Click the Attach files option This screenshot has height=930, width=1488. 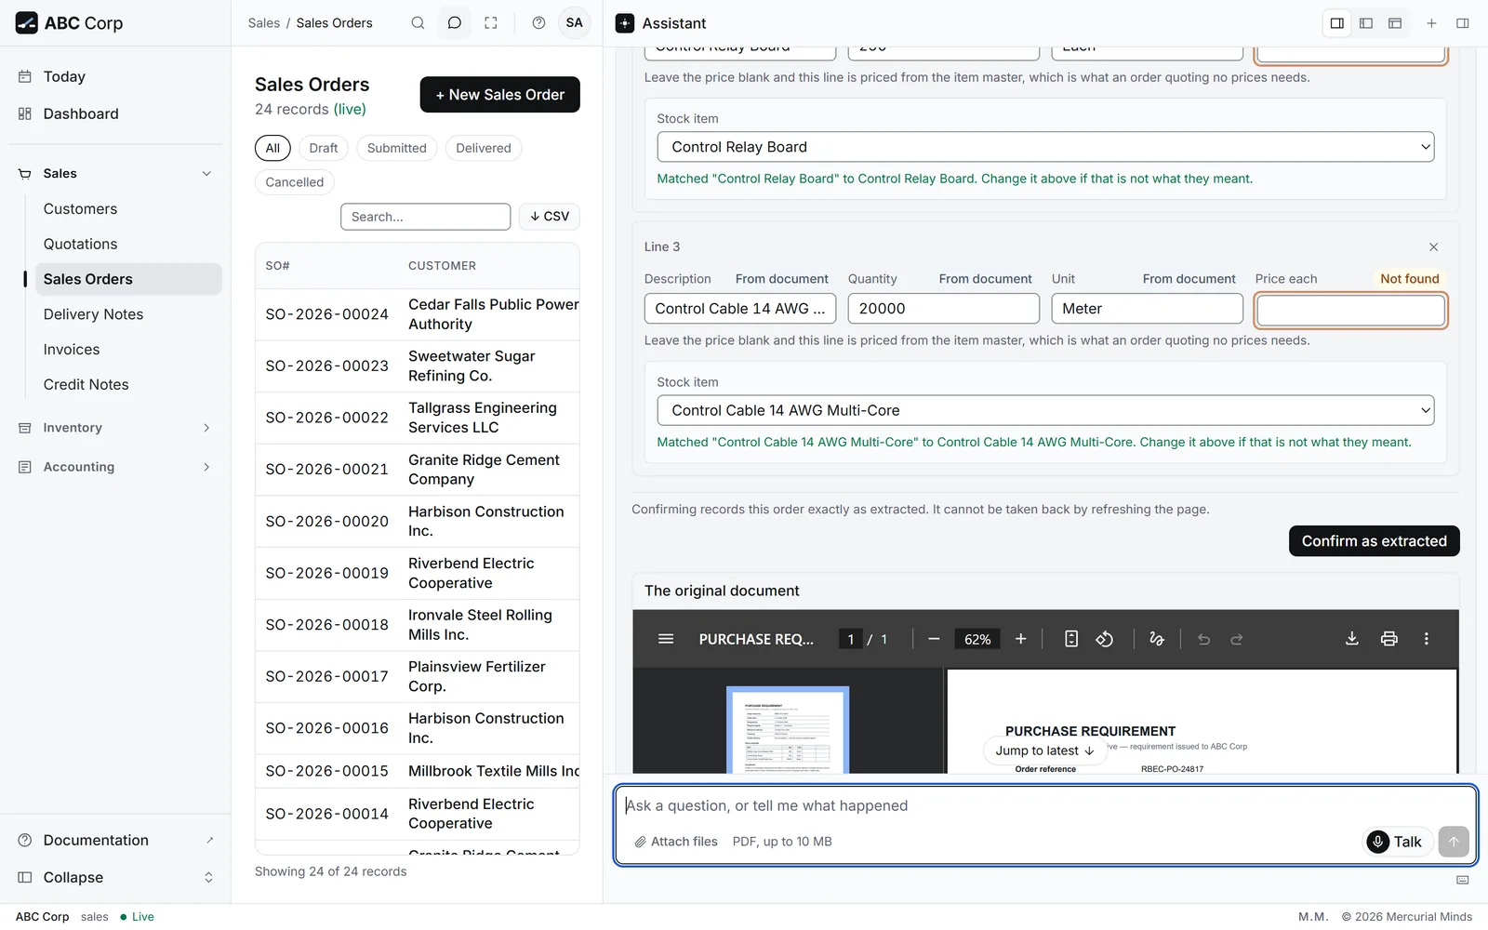coord(676,842)
